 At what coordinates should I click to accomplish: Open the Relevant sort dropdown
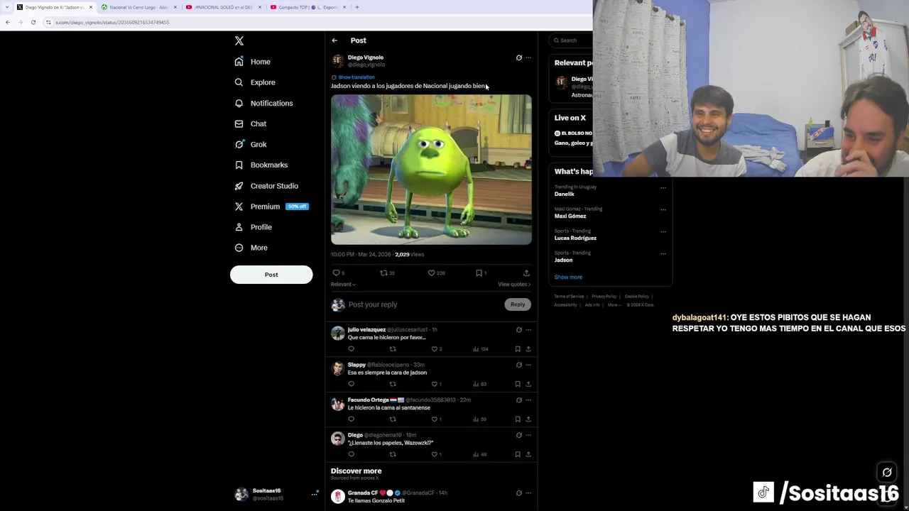(x=343, y=285)
